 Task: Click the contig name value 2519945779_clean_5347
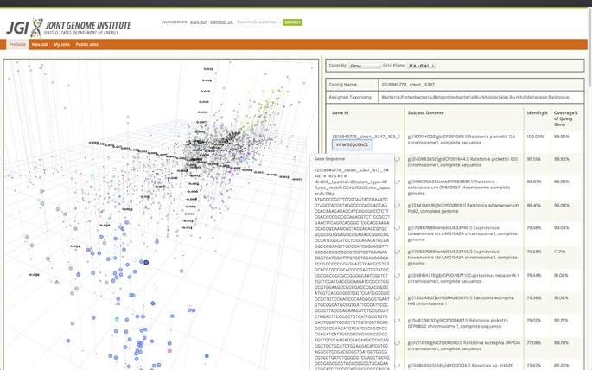point(408,85)
